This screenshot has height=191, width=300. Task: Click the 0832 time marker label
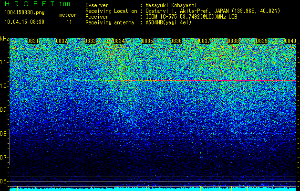pyautogui.click(x=62, y=41)
